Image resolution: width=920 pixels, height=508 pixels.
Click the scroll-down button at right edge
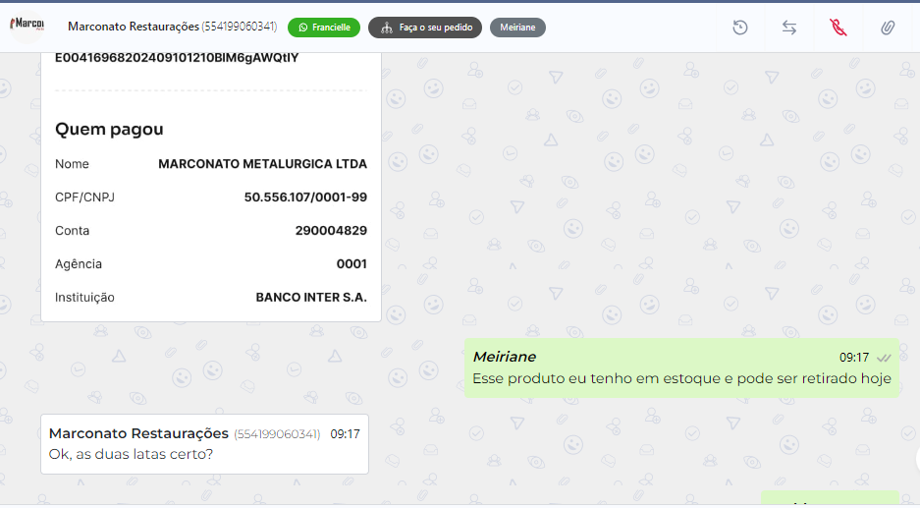[915, 460]
